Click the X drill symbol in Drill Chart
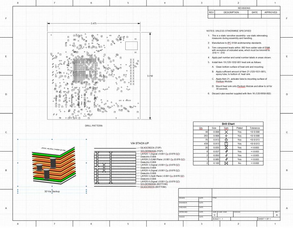The image size is (293, 228). tap(226, 132)
